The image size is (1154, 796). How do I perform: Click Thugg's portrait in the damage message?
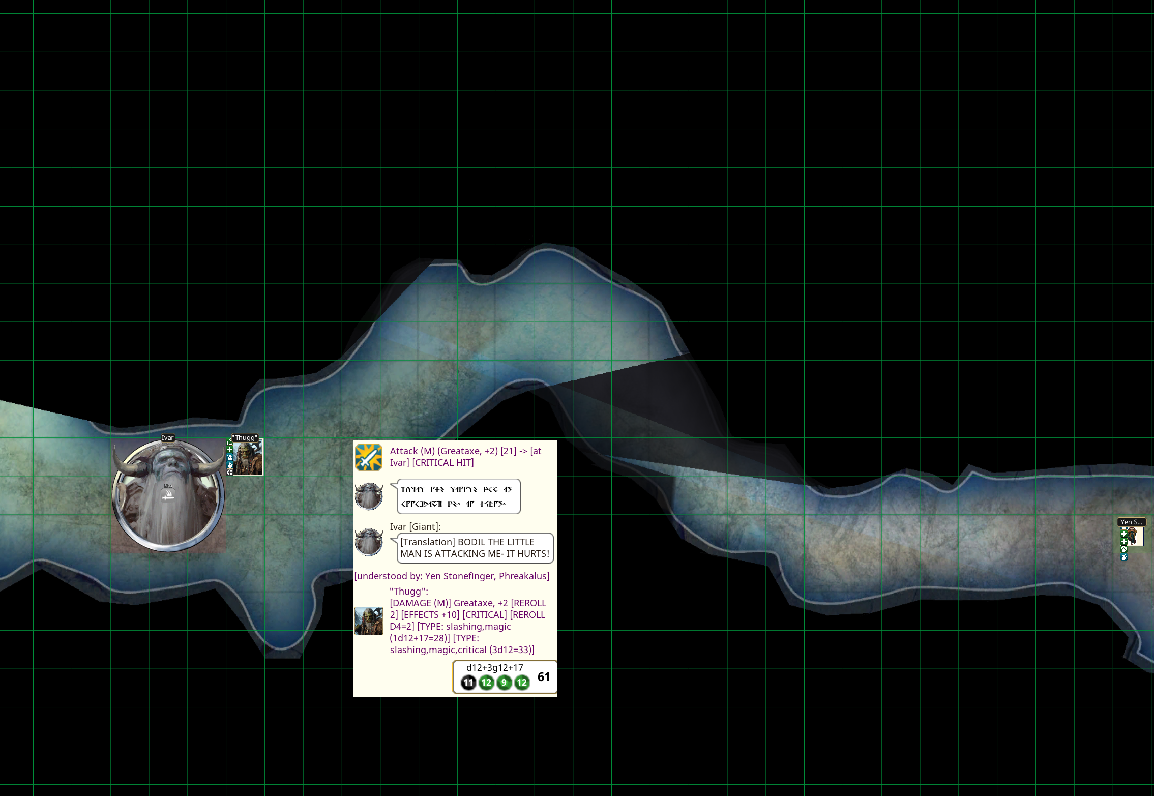pos(368,621)
